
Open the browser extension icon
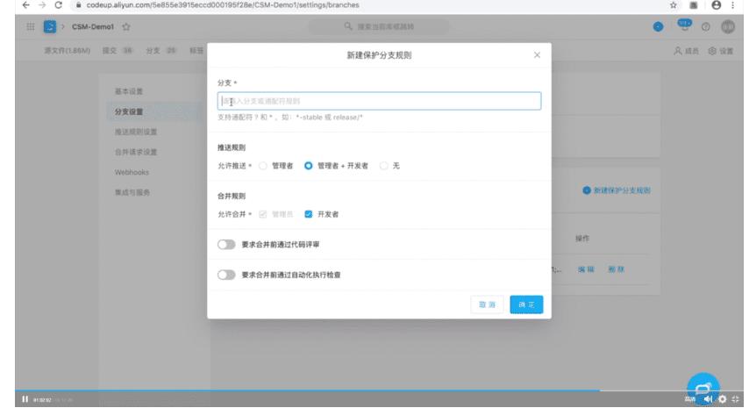point(694,4)
